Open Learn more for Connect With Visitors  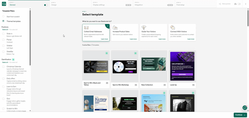[x=191, y=39]
